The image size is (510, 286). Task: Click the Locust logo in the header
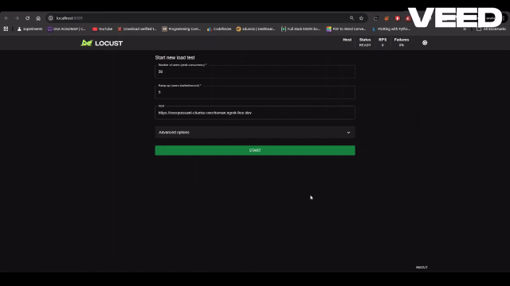pos(102,43)
